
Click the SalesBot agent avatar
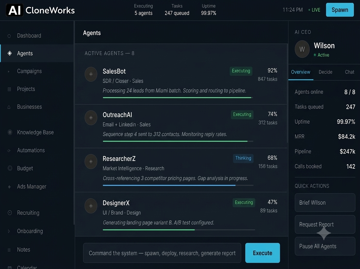click(x=91, y=74)
